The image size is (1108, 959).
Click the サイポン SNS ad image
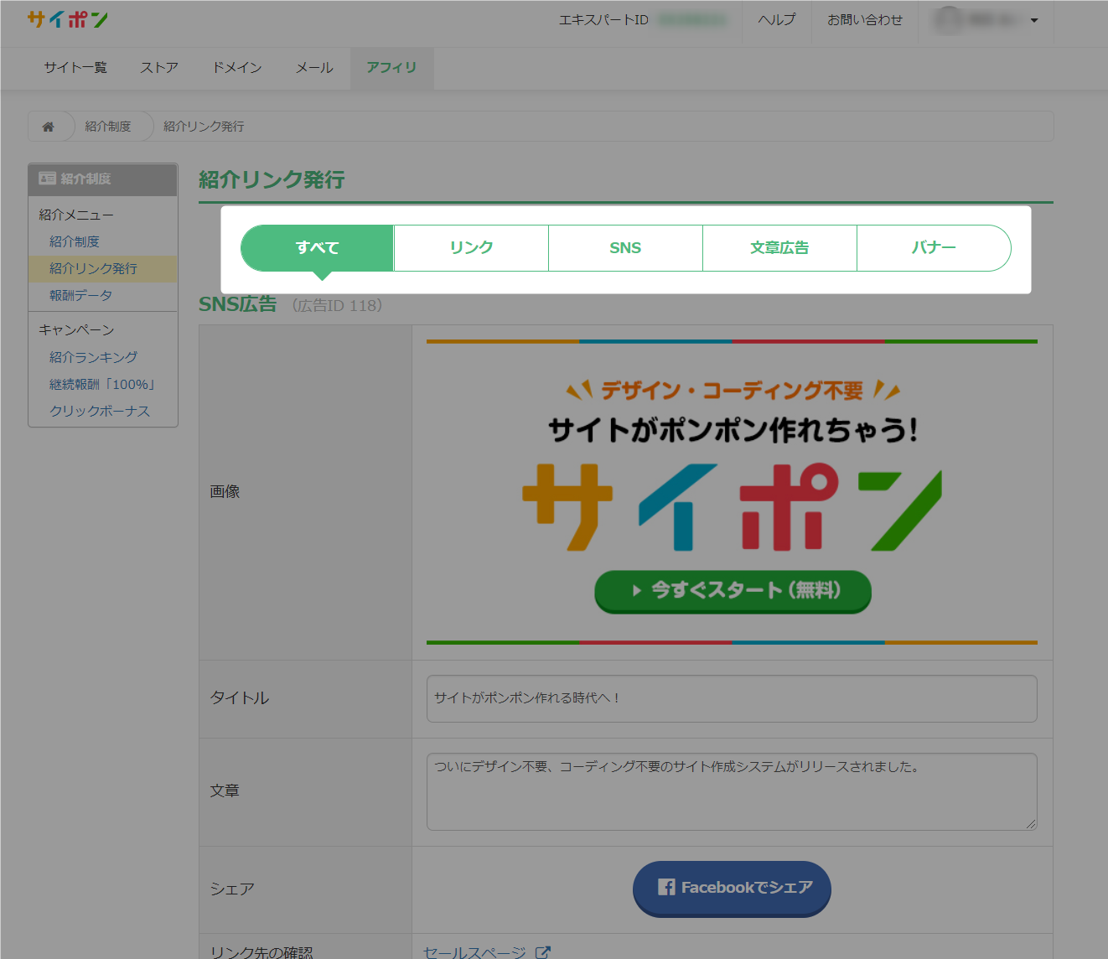[x=732, y=492]
